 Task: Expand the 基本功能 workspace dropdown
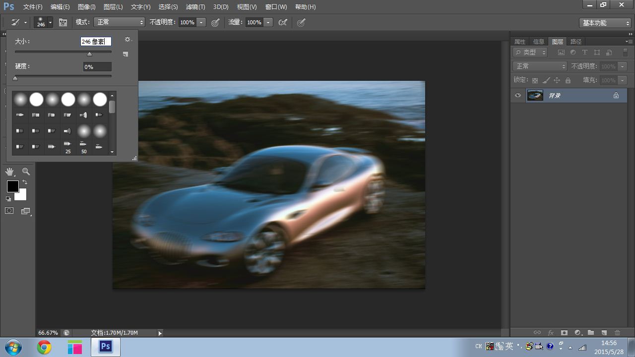click(606, 23)
